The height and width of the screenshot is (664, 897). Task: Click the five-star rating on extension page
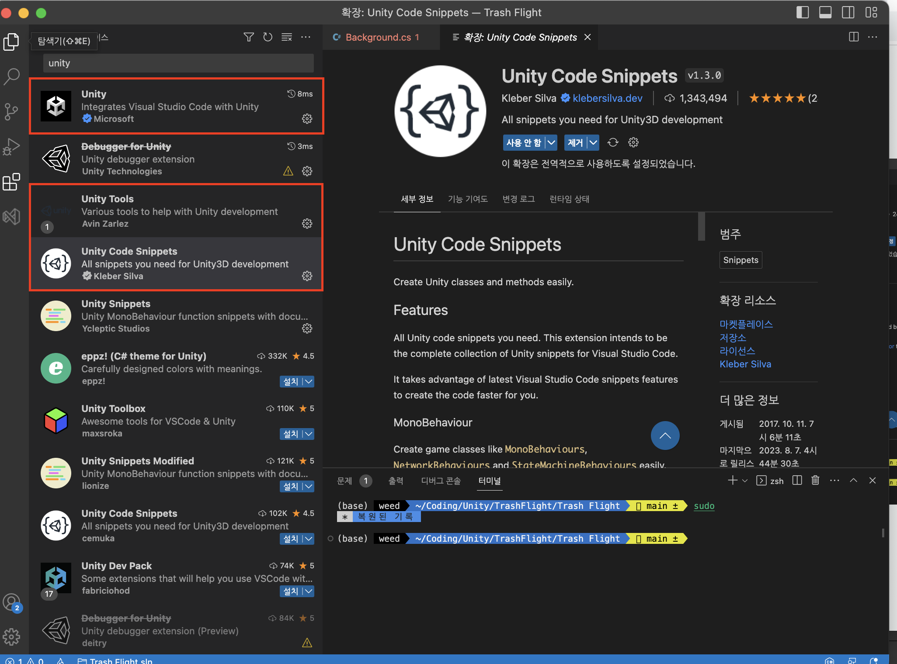tap(777, 98)
